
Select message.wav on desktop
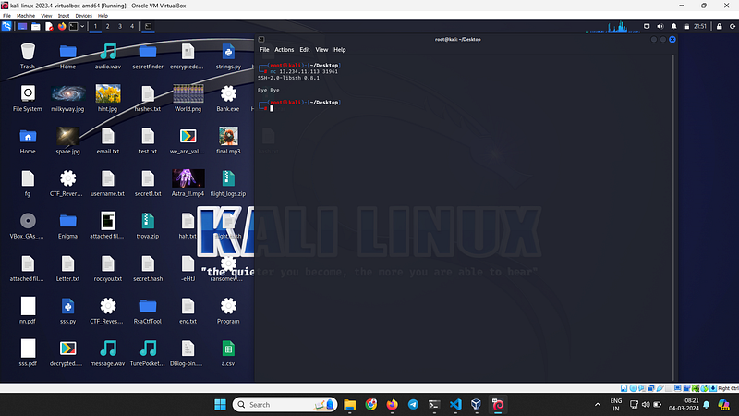(x=108, y=354)
